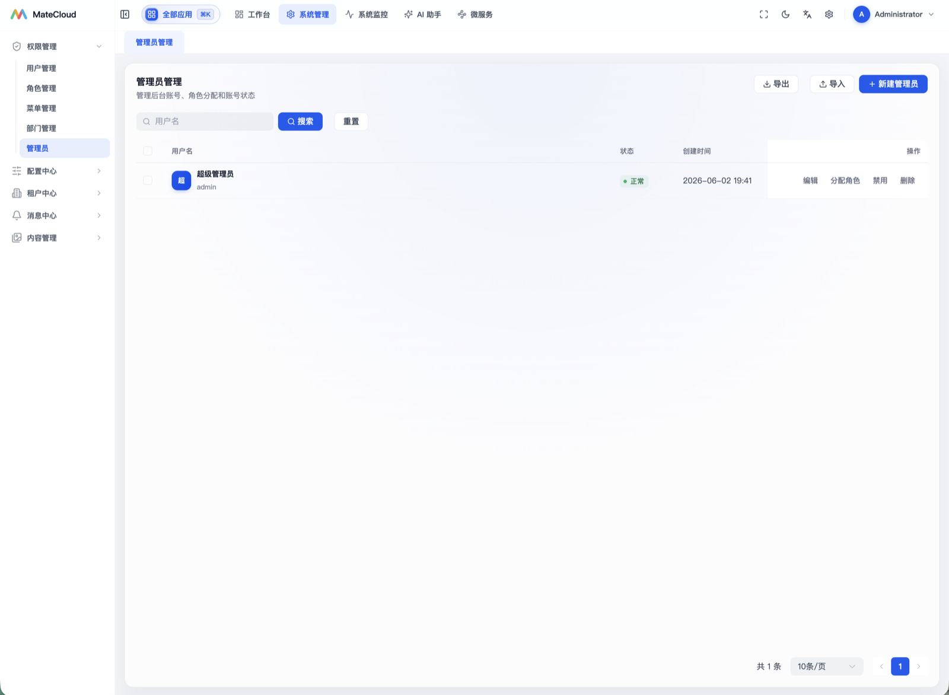This screenshot has height=695, width=949.
Task: Click 编辑 for the admin row
Action: pyautogui.click(x=810, y=181)
